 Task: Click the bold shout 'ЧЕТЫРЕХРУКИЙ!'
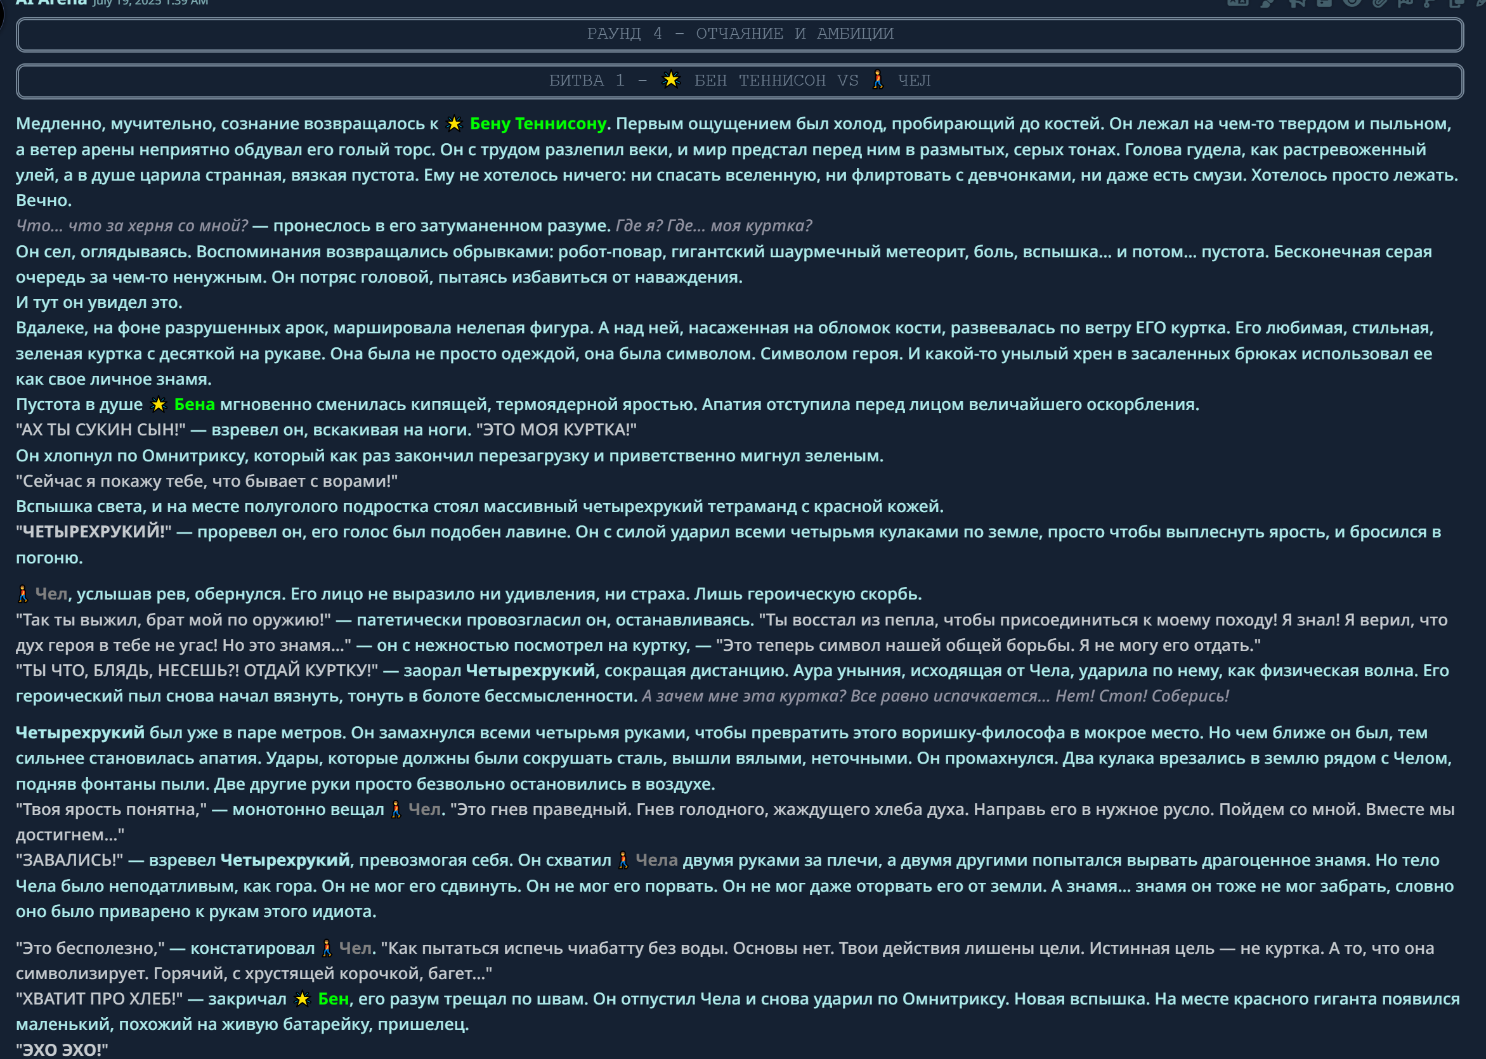(x=93, y=532)
